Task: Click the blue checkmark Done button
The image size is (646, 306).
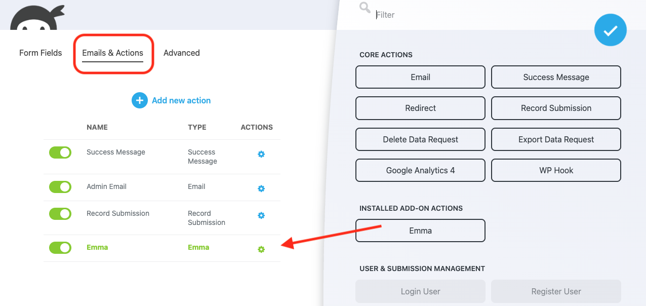Action: point(611,30)
